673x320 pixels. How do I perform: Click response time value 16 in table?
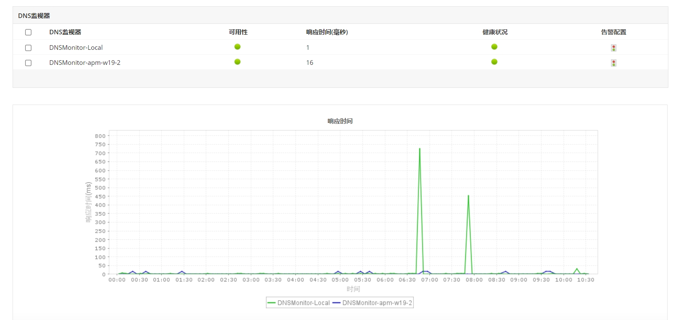310,63
